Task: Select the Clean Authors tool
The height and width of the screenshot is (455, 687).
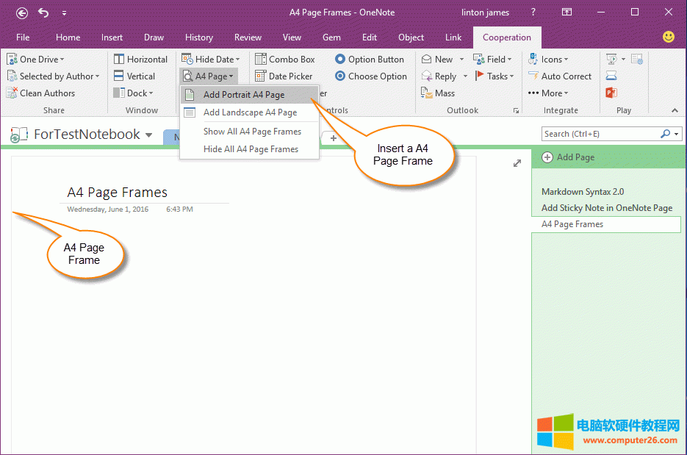Action: 43,93
